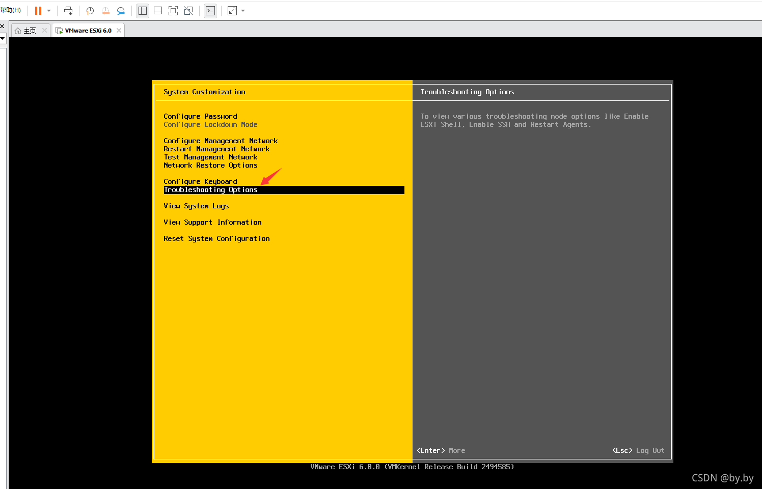Expand the library panel dropdown arrow

[2, 38]
